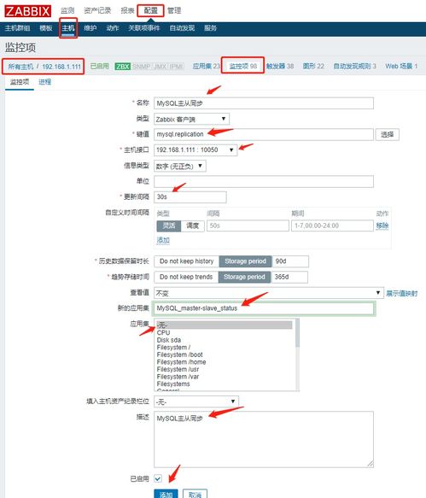426x498 pixels.
Task: Go to 维护 submenu
Action: pyautogui.click(x=90, y=28)
